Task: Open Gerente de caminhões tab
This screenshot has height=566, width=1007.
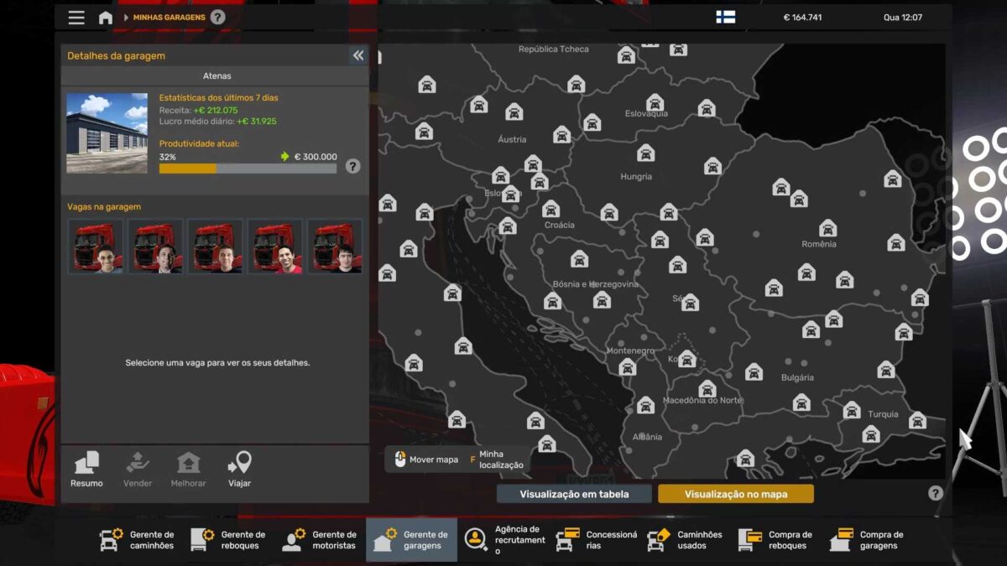Action: point(138,540)
